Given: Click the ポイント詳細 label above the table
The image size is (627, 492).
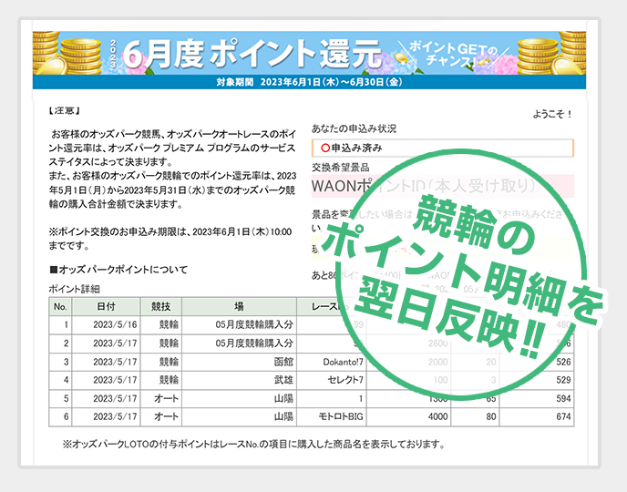Looking at the screenshot, I should coord(75,289).
